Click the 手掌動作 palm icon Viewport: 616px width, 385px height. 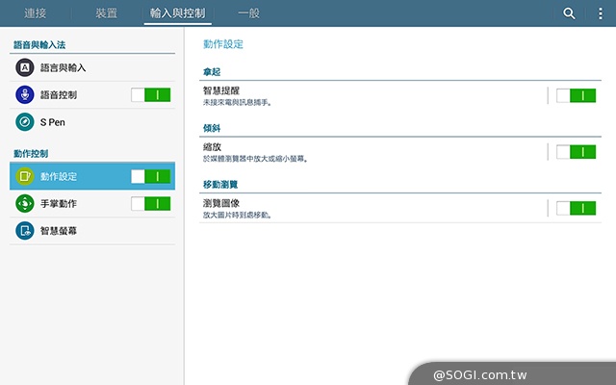click(24, 204)
